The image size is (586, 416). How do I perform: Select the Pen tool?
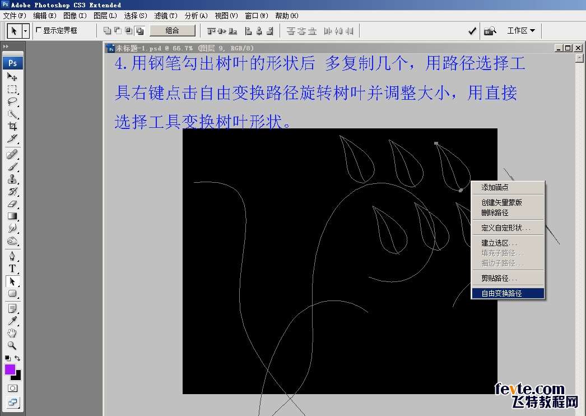[x=12, y=256]
